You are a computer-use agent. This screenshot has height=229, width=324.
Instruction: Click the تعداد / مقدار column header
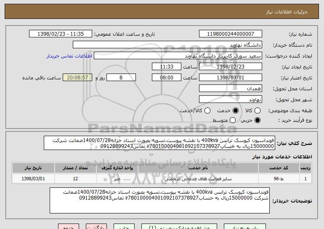pyautogui.click(x=75, y=168)
